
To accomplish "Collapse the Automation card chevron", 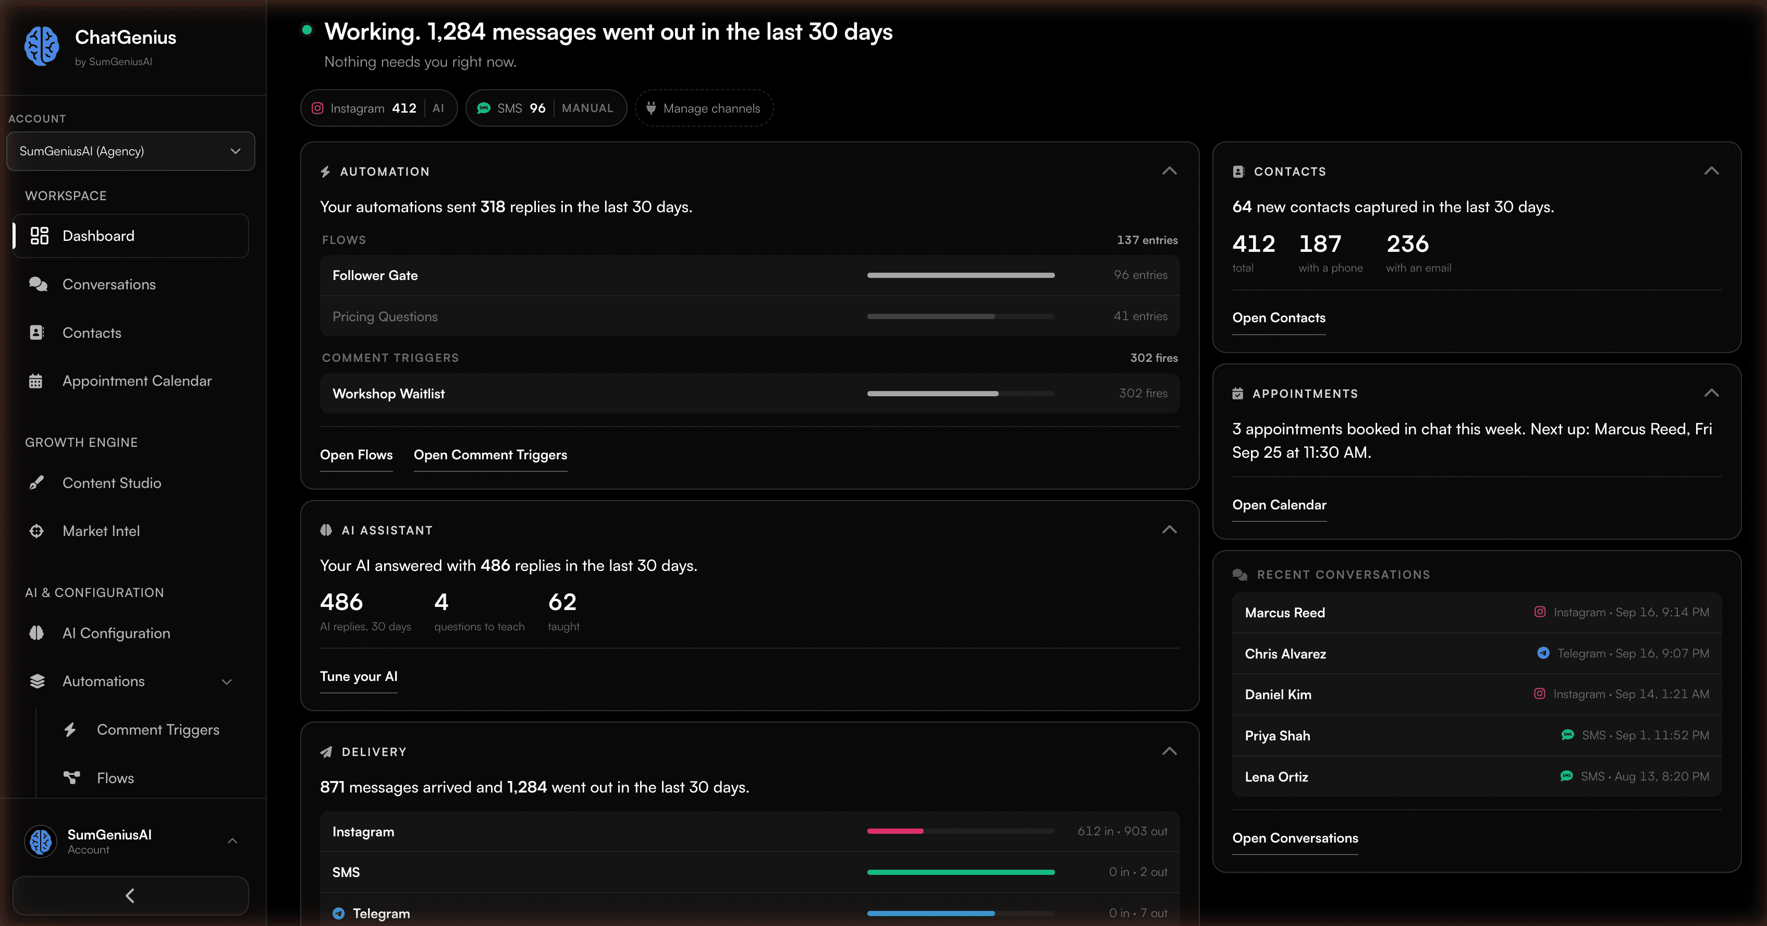I will click(1170, 171).
